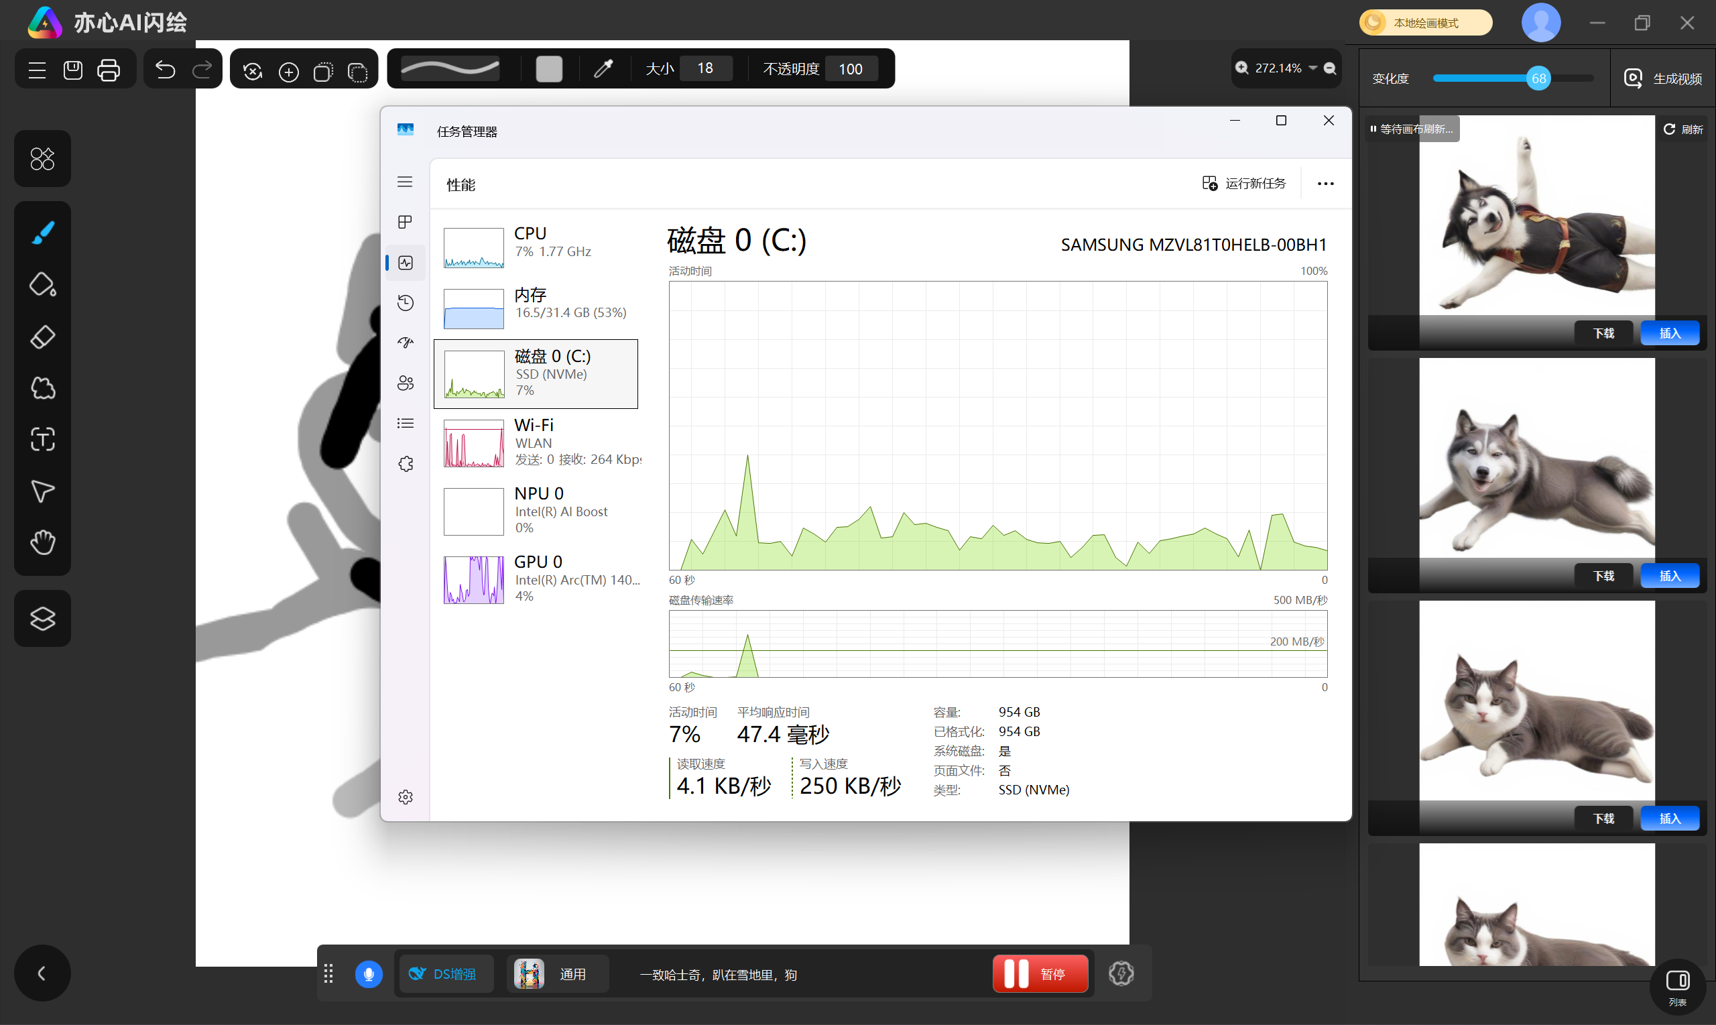Image resolution: width=1716 pixels, height=1025 pixels.
Task: Open the zoom percentage dropdown
Action: click(1312, 68)
